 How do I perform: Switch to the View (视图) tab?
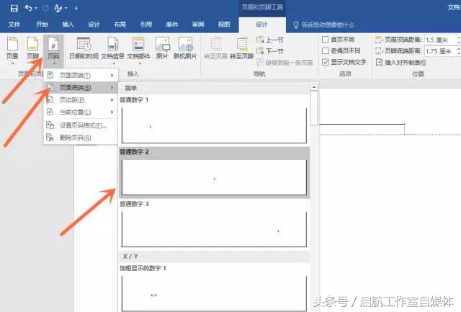(x=224, y=24)
